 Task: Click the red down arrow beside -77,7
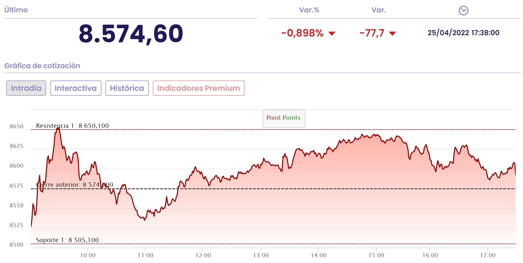coord(392,33)
